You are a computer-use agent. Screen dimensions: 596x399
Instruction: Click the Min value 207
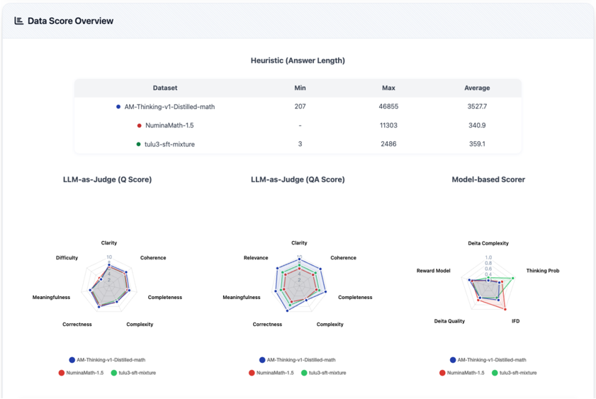[x=300, y=106]
